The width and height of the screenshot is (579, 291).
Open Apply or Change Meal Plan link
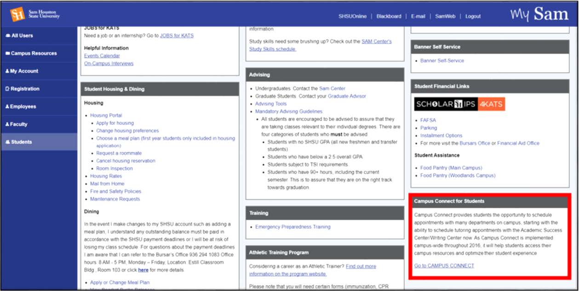pos(120,283)
